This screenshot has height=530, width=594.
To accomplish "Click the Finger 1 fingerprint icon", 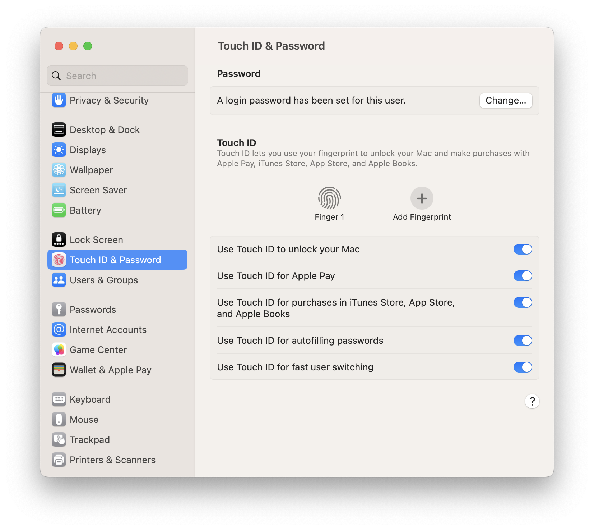I will [x=329, y=198].
